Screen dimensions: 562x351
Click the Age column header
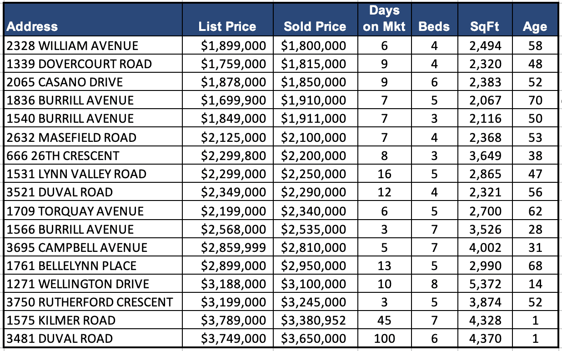pos(535,26)
